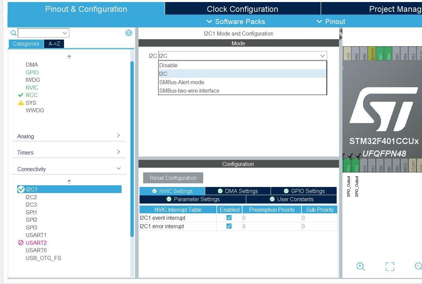
Task: Click the blocked icon next to USART2
Action: click(x=21, y=243)
